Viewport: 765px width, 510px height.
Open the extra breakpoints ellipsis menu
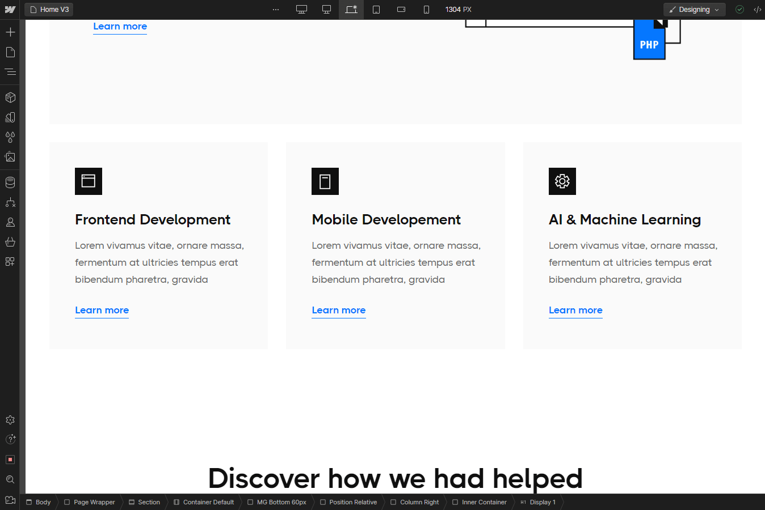tap(276, 9)
